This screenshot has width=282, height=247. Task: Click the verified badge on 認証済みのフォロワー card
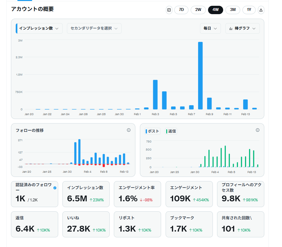click(x=55, y=188)
